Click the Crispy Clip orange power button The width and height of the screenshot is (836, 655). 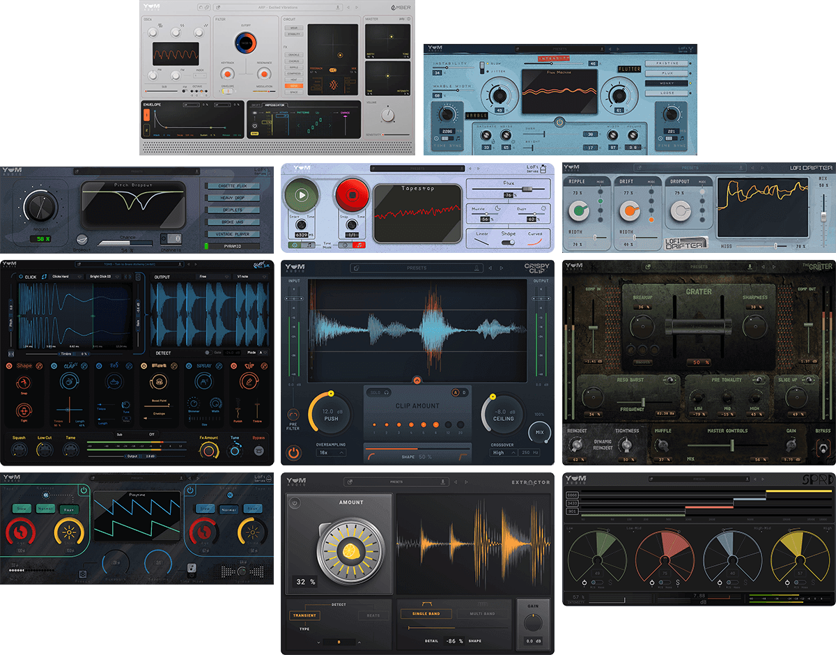[293, 452]
